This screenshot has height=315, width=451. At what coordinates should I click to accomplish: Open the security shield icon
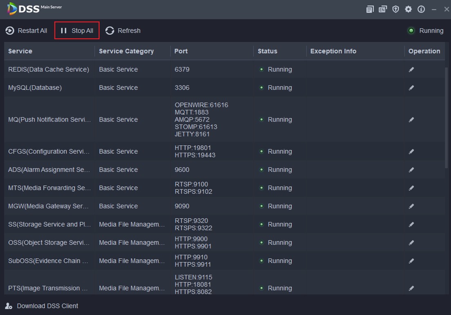pos(395,9)
